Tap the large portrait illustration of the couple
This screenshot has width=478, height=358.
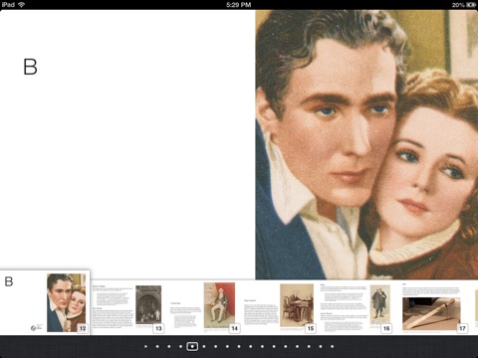coord(366,144)
